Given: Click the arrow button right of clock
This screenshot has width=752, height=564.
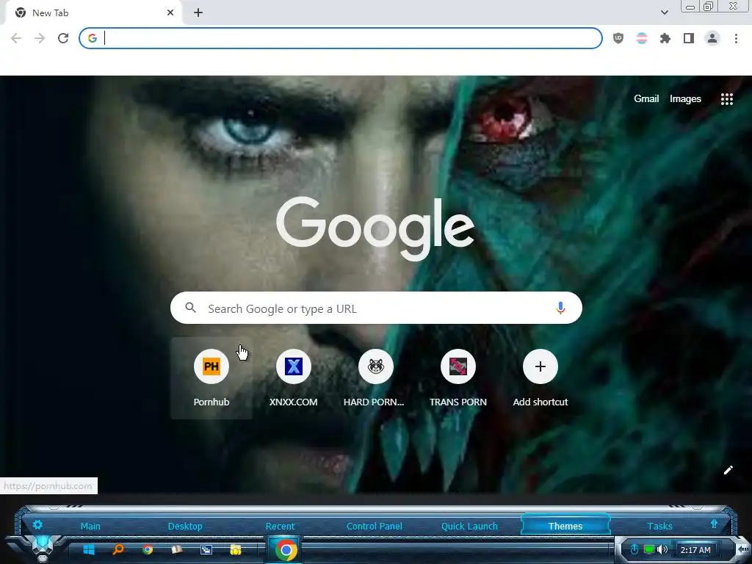Looking at the screenshot, I should tap(743, 549).
